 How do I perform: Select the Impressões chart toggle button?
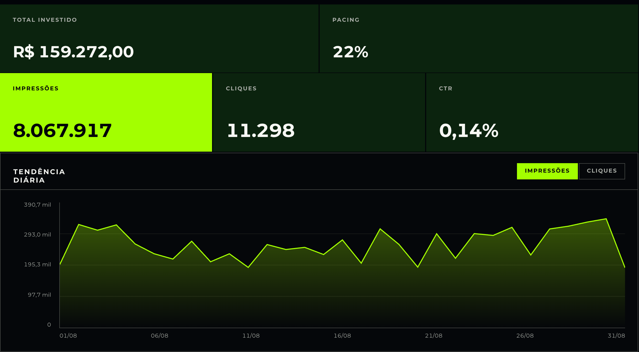(547, 171)
